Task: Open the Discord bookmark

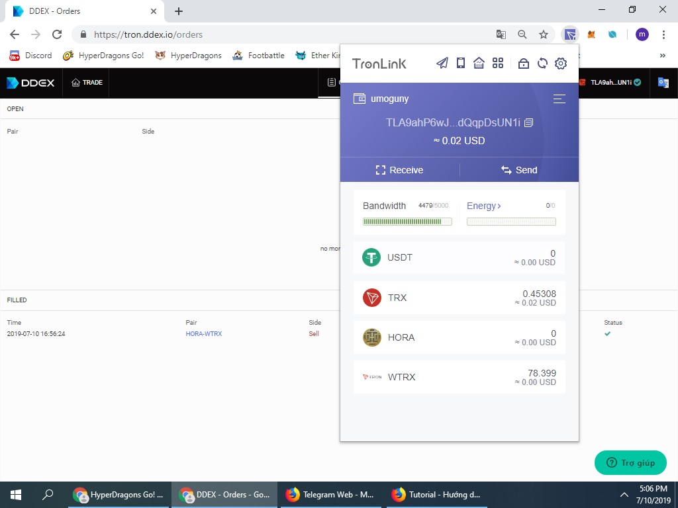Action: pos(30,56)
